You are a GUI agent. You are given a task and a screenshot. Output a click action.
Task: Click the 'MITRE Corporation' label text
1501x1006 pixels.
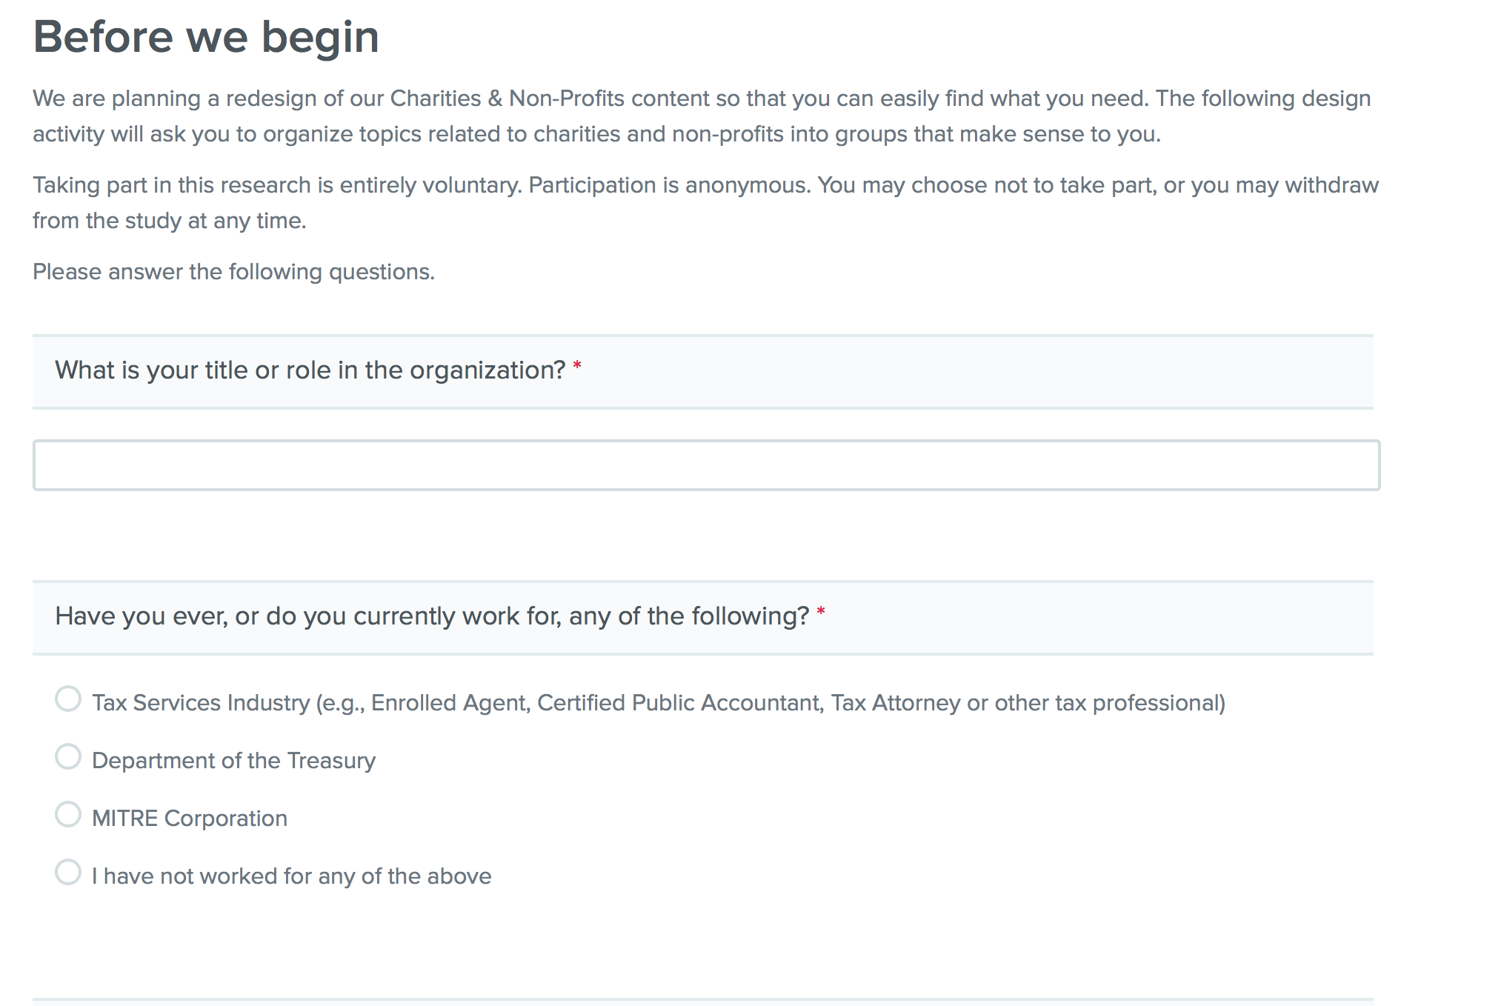[190, 819]
